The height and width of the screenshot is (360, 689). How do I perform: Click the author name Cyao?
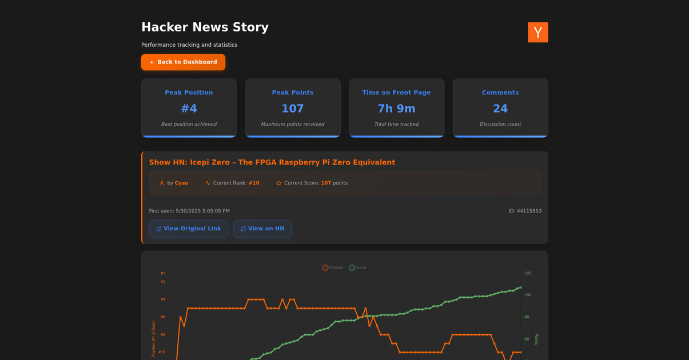[181, 183]
